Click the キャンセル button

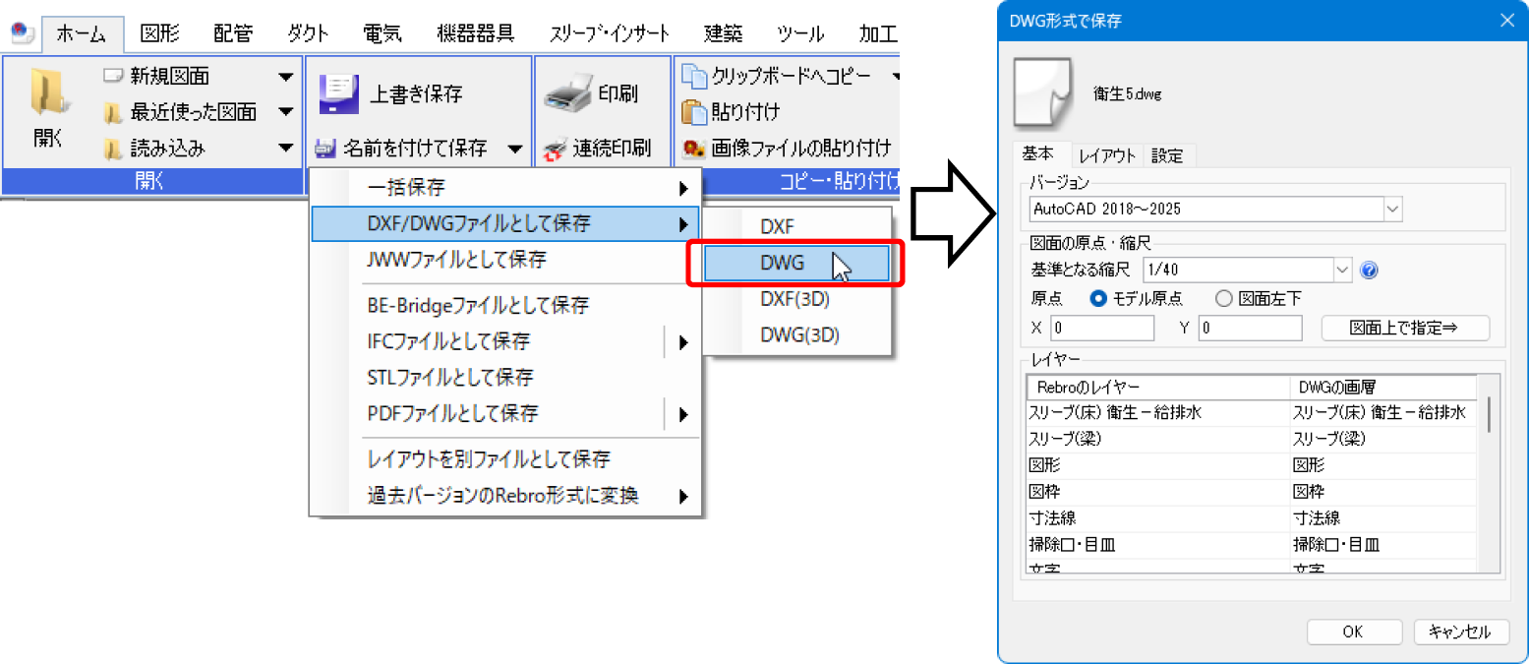point(1460,632)
